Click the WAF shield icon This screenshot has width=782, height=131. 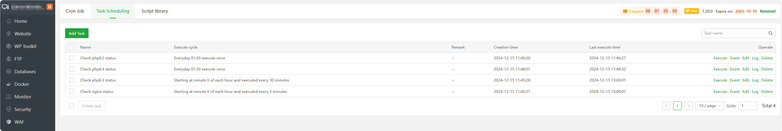pos(9,122)
